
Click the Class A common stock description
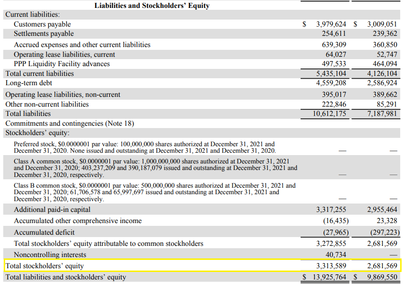155,168
